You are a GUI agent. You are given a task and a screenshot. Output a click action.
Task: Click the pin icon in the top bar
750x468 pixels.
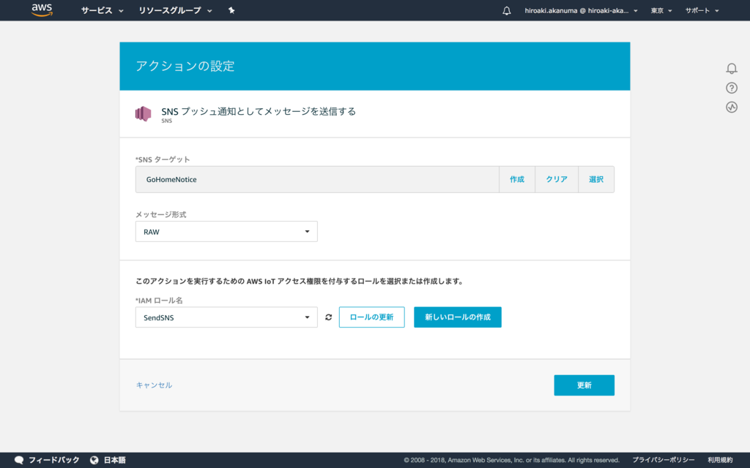[231, 11]
